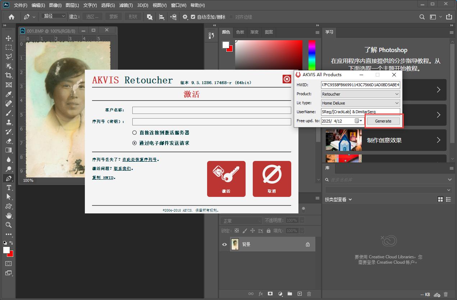Open the 路径 mode dropdown
457x300 pixels.
[x=54, y=16]
